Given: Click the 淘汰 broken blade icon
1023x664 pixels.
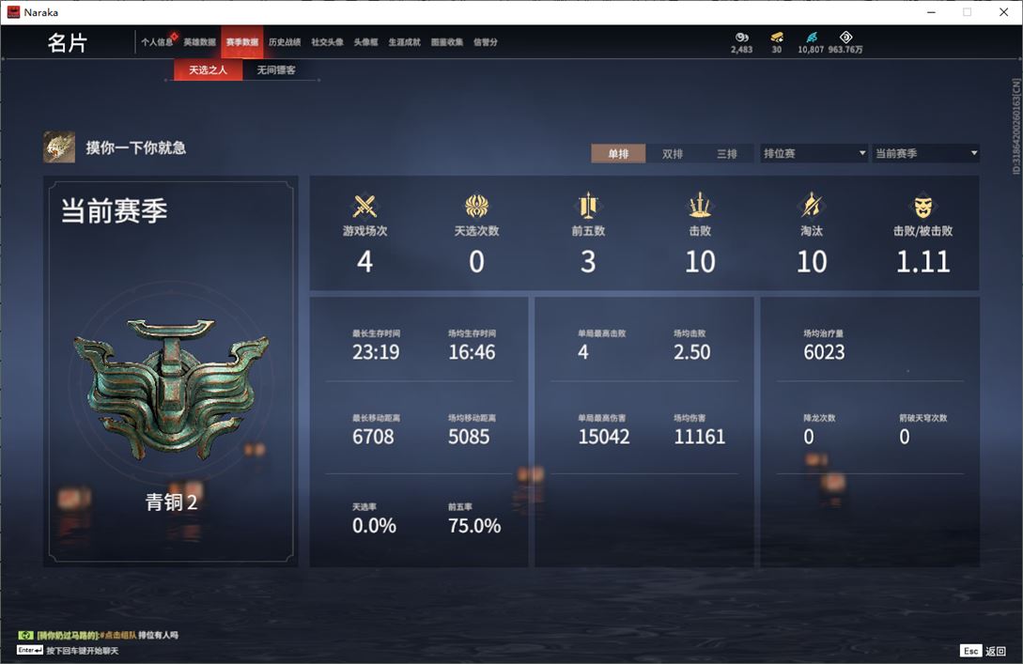Looking at the screenshot, I should (x=811, y=206).
